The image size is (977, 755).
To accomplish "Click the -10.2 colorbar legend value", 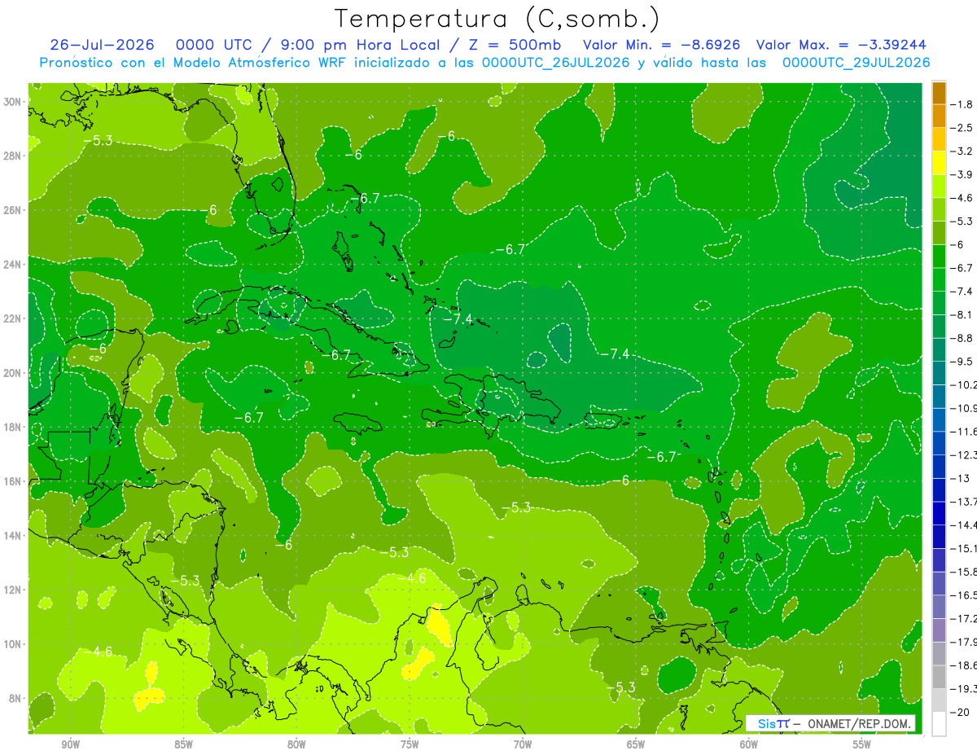I will coord(963,384).
